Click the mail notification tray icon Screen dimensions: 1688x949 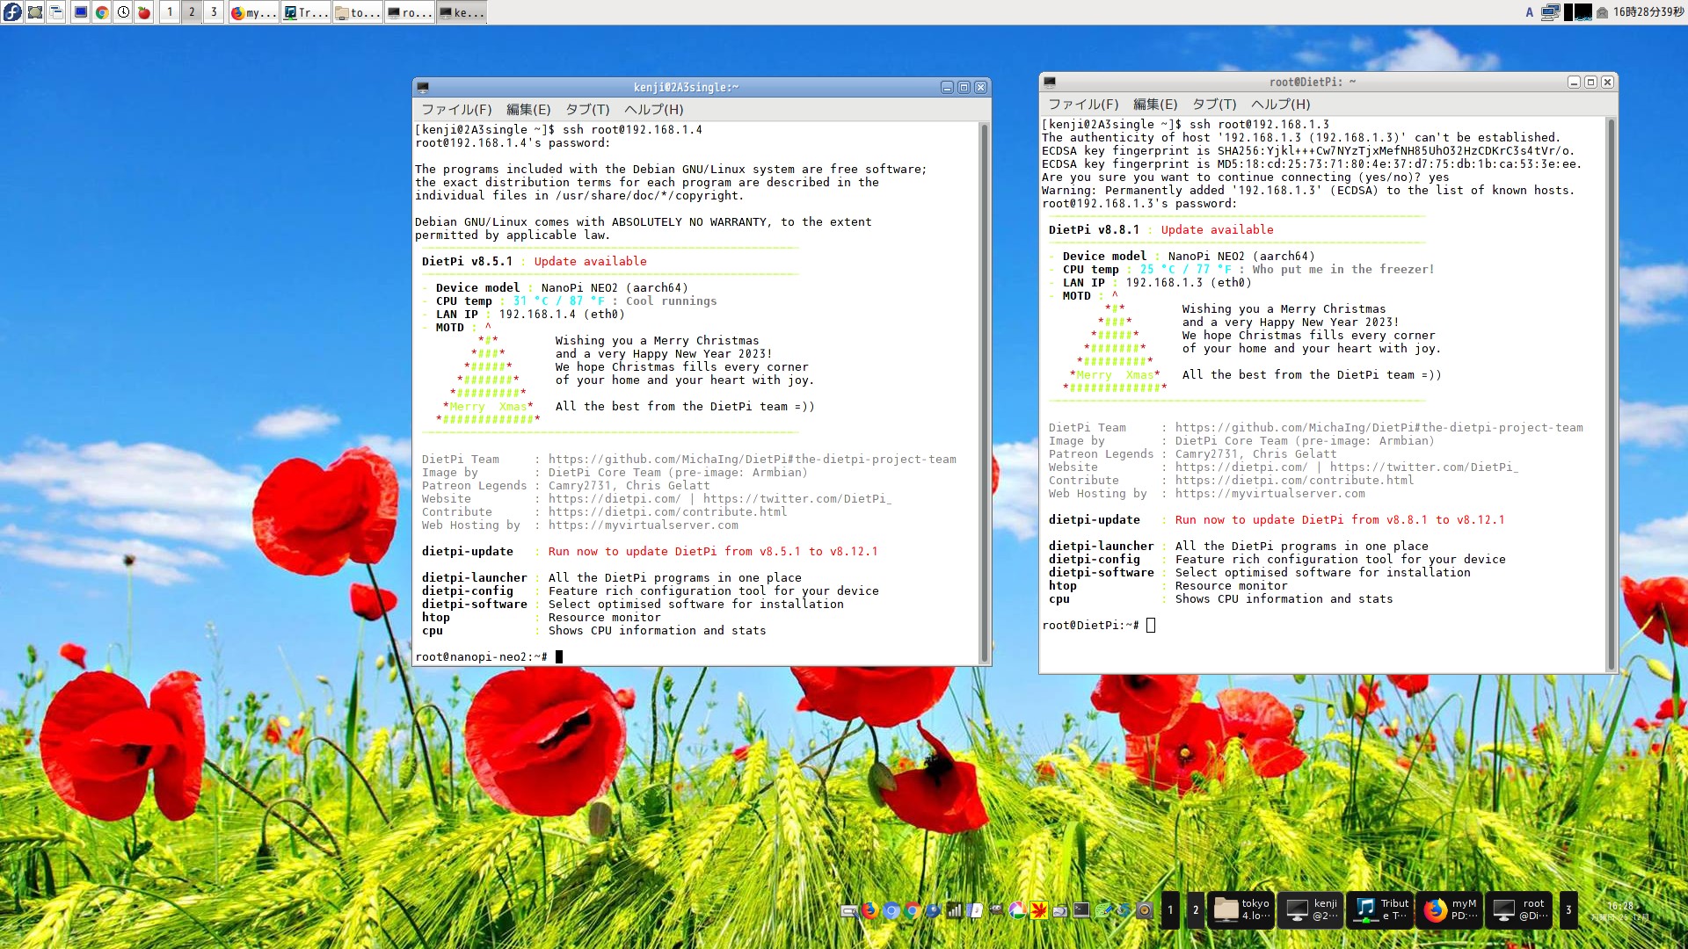coord(1602,12)
